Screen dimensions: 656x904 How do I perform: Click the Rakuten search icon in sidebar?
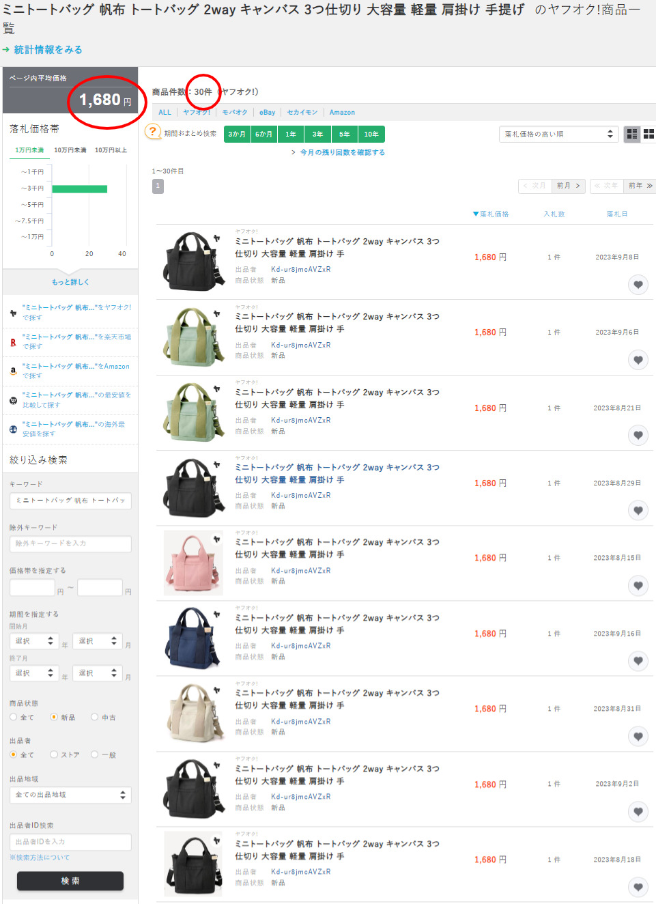pyautogui.click(x=13, y=342)
